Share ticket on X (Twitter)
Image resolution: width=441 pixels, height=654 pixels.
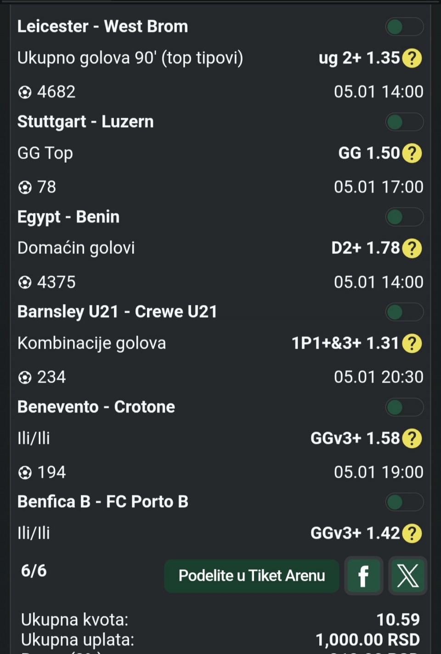tap(407, 576)
